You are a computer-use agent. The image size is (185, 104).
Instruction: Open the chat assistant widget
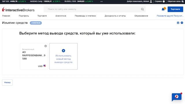tap(177, 97)
